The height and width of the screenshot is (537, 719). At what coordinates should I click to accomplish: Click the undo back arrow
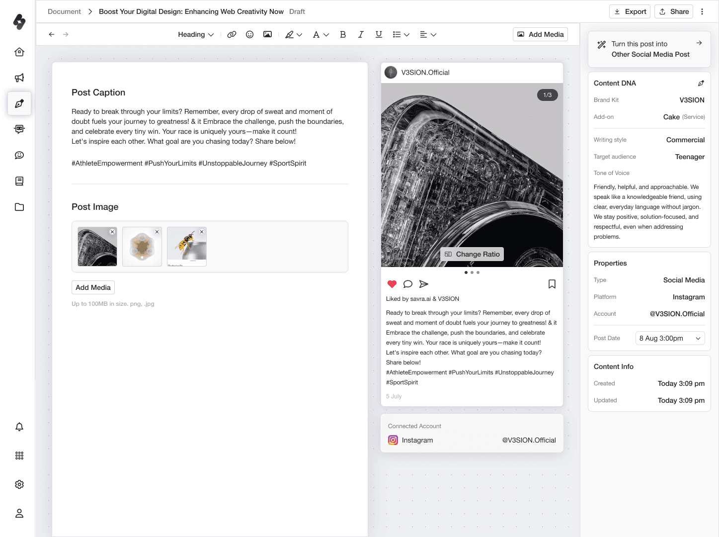pos(52,34)
